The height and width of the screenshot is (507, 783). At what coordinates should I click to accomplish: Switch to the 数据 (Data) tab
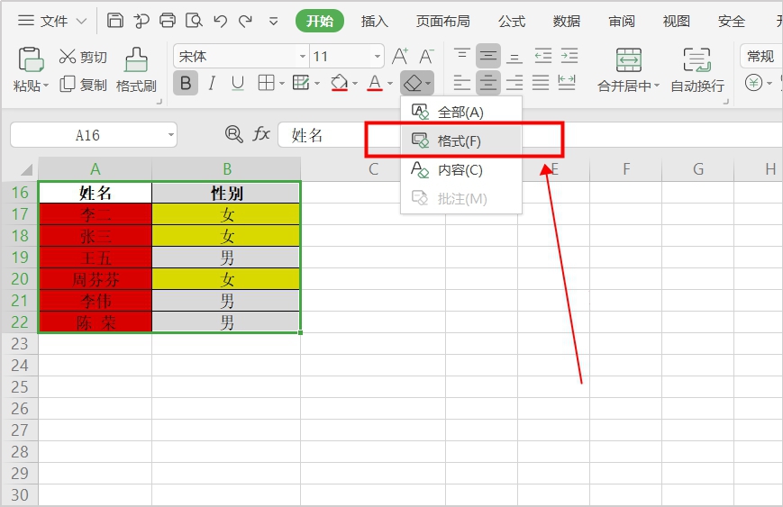pyautogui.click(x=567, y=21)
